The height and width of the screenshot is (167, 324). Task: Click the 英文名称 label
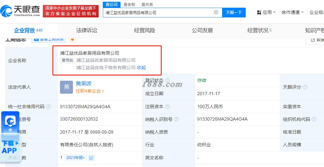tap(154, 158)
